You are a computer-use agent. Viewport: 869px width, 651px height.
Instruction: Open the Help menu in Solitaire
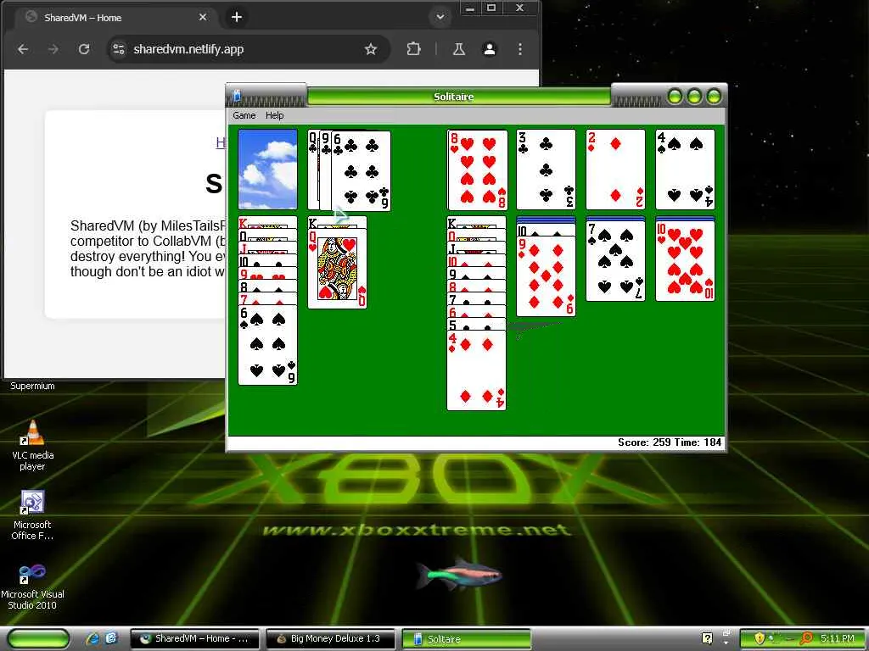point(274,115)
